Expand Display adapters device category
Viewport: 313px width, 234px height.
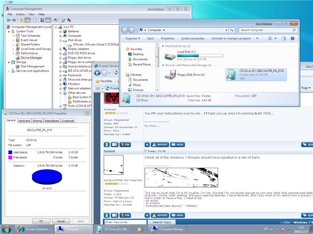click(x=60, y=49)
